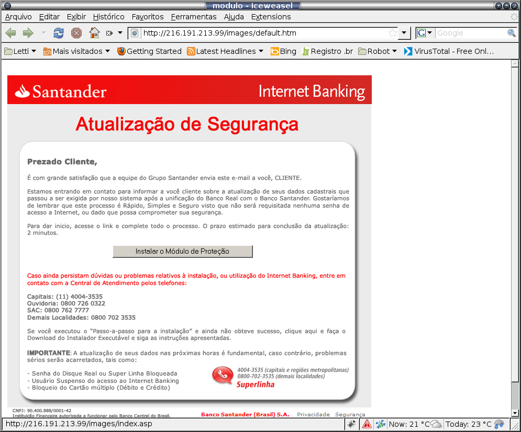Click the 'Today: 23 °C' forecast text
Viewport: 521px width, 432px height.
click(x=468, y=424)
